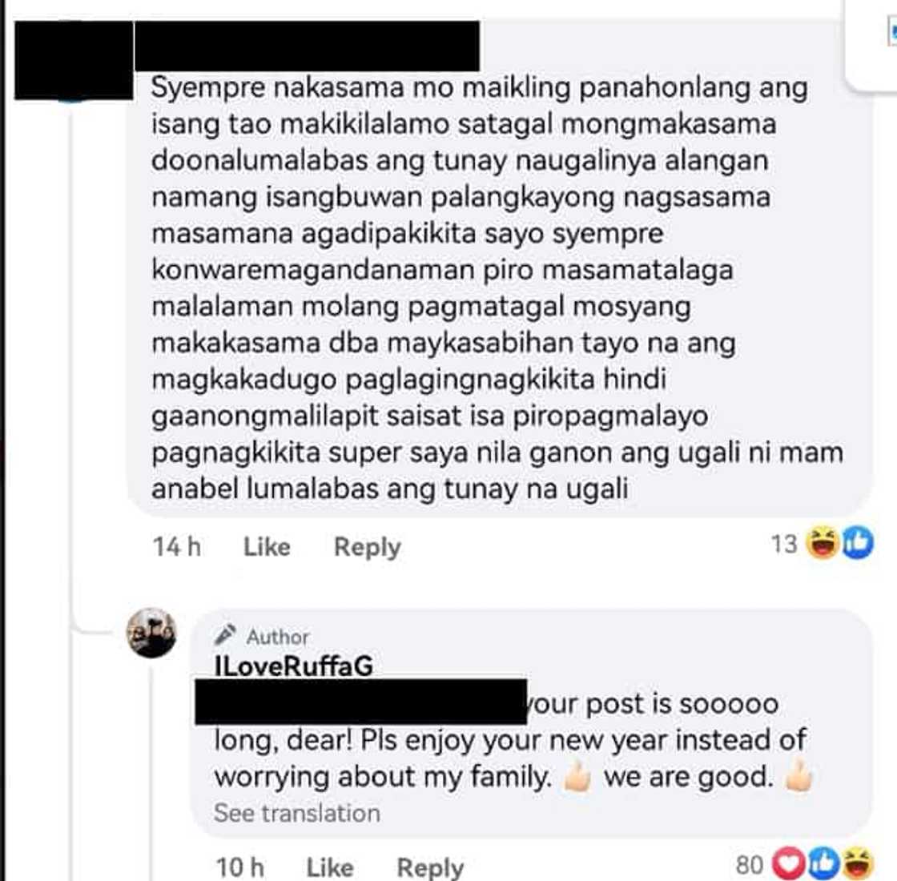The image size is (897, 881).
Task: Click the laughing emoji reaction on ILoveRuffaG's reply
Action: click(x=857, y=863)
